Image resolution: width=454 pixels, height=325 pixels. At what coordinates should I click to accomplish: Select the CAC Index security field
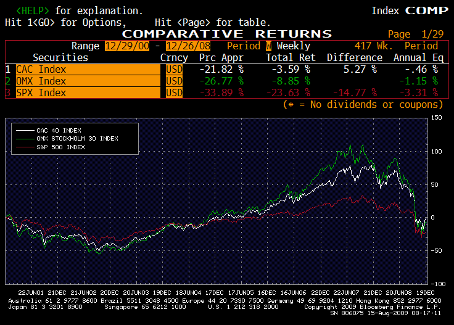(88, 70)
